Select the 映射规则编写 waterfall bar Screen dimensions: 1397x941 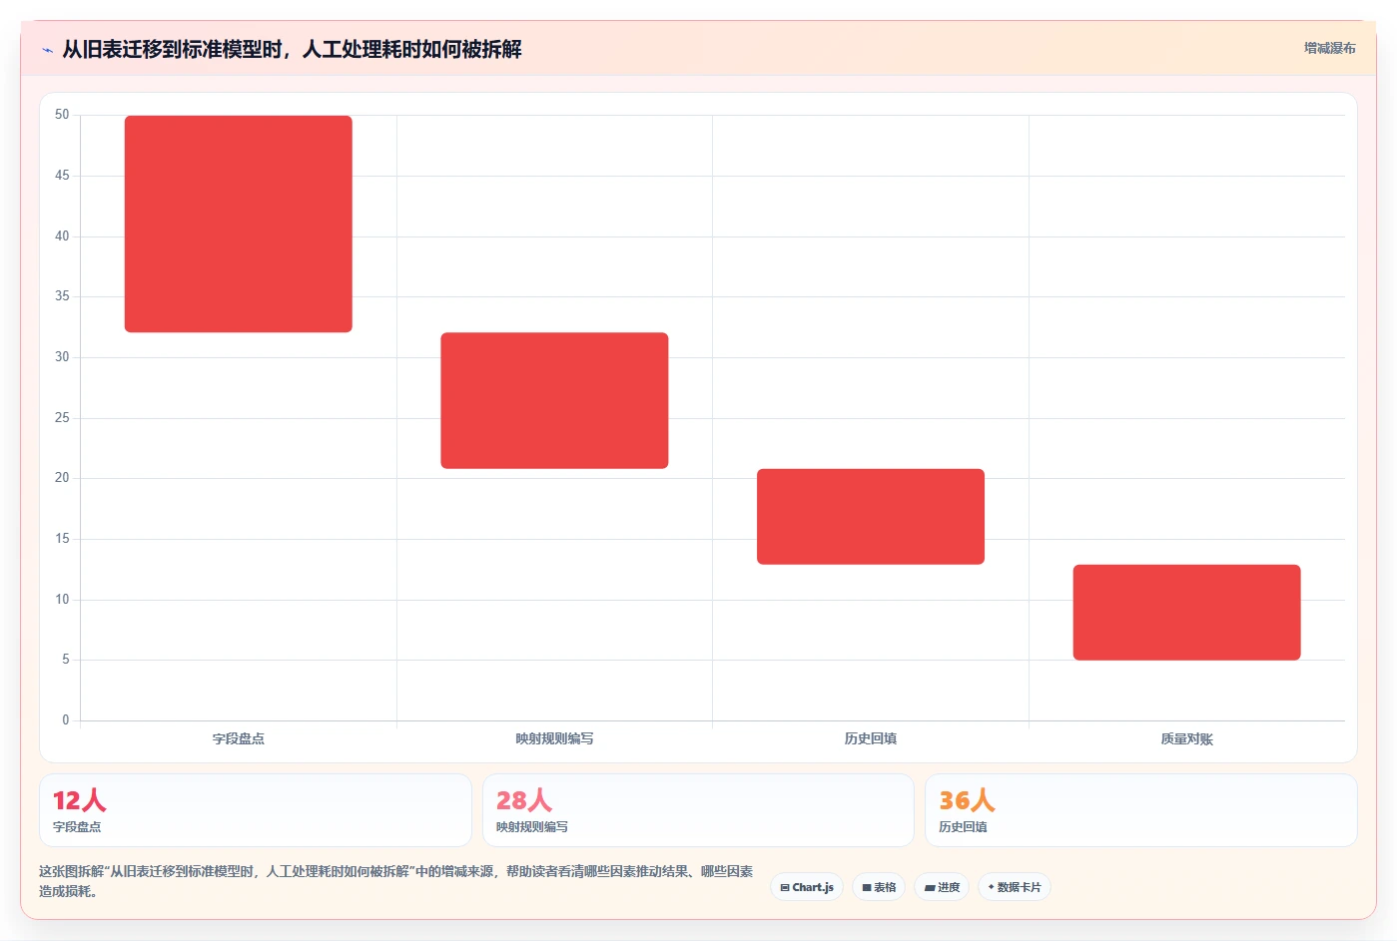tap(554, 400)
